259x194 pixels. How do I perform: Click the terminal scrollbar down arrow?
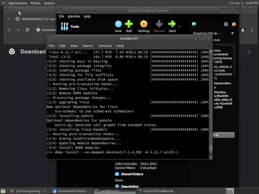click(211, 158)
